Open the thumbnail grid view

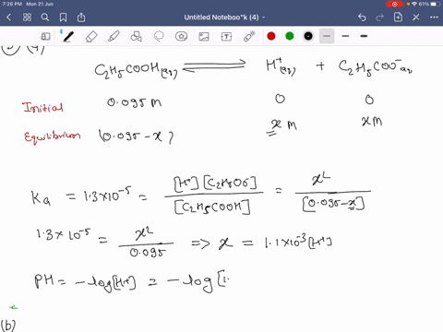tap(27, 18)
